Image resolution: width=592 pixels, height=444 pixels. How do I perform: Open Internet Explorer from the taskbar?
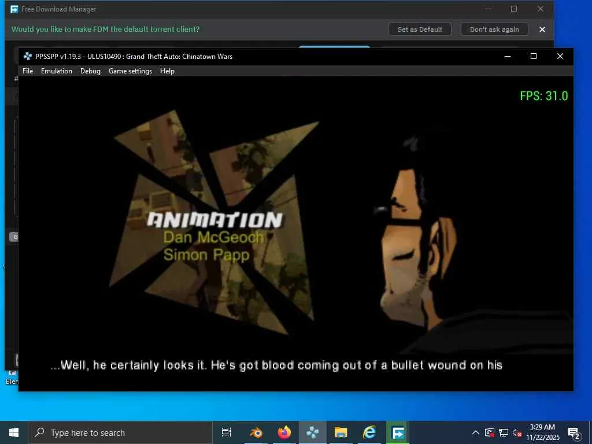(369, 432)
